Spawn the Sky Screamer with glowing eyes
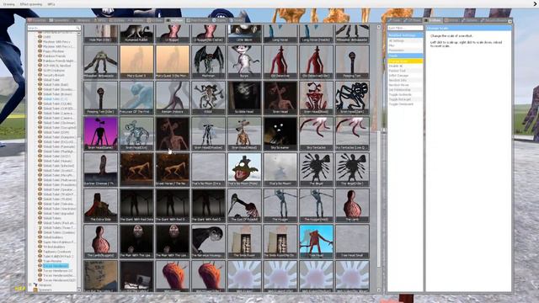This screenshot has width=539, height=303. pyautogui.click(x=280, y=134)
